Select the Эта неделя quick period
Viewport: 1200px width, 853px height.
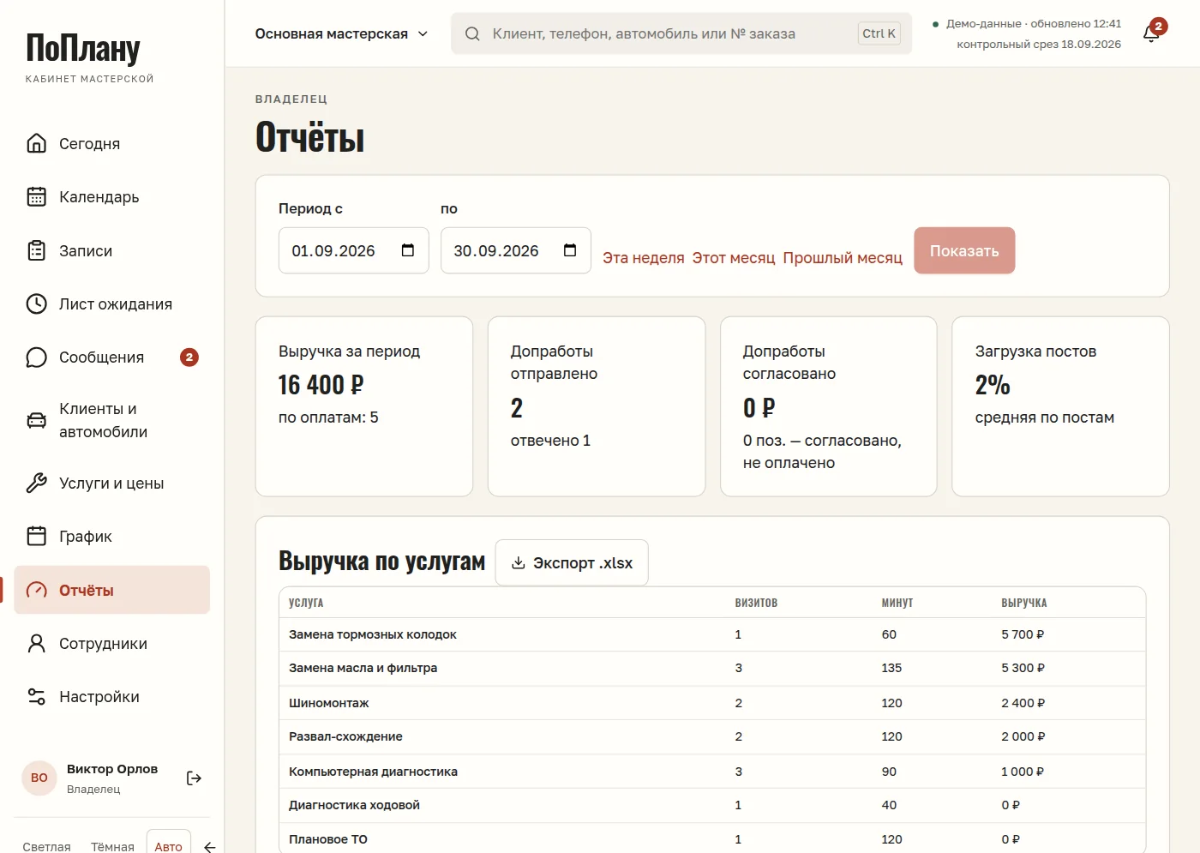644,258
